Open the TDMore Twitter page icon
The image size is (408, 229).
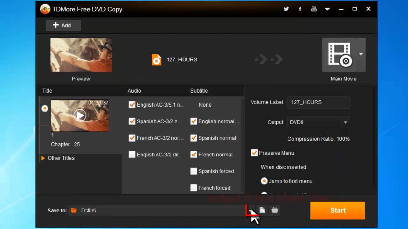[286, 9]
